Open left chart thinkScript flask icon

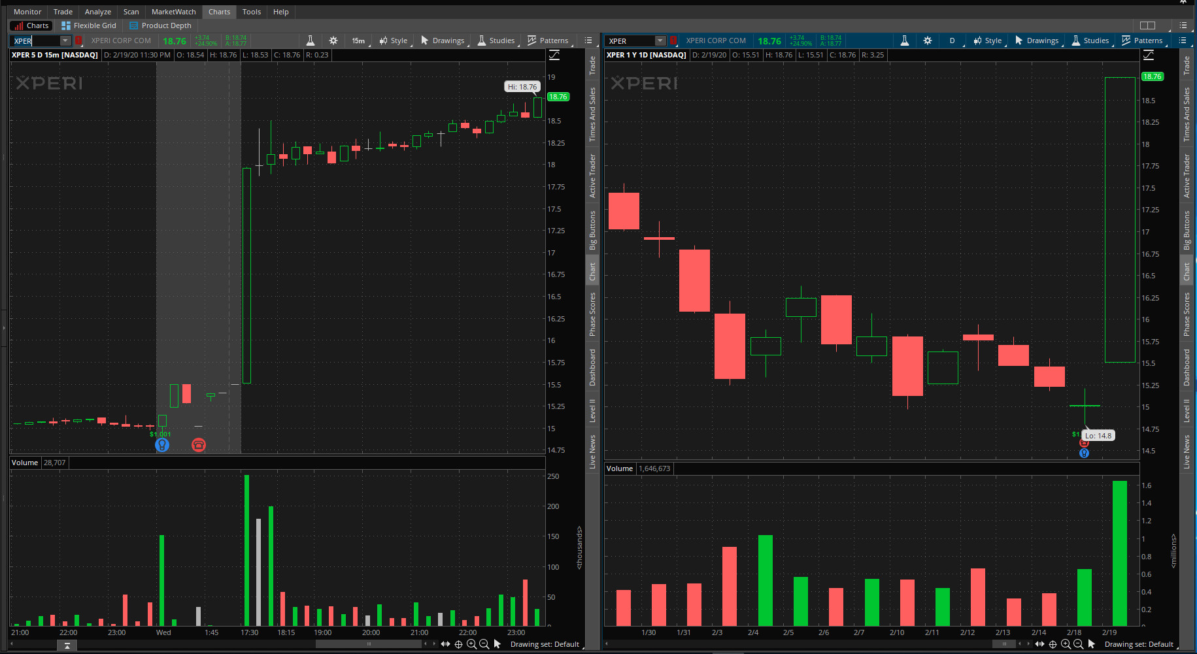(311, 41)
